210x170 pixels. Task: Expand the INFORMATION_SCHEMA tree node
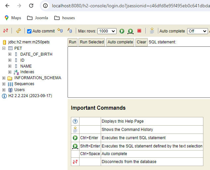4,78
